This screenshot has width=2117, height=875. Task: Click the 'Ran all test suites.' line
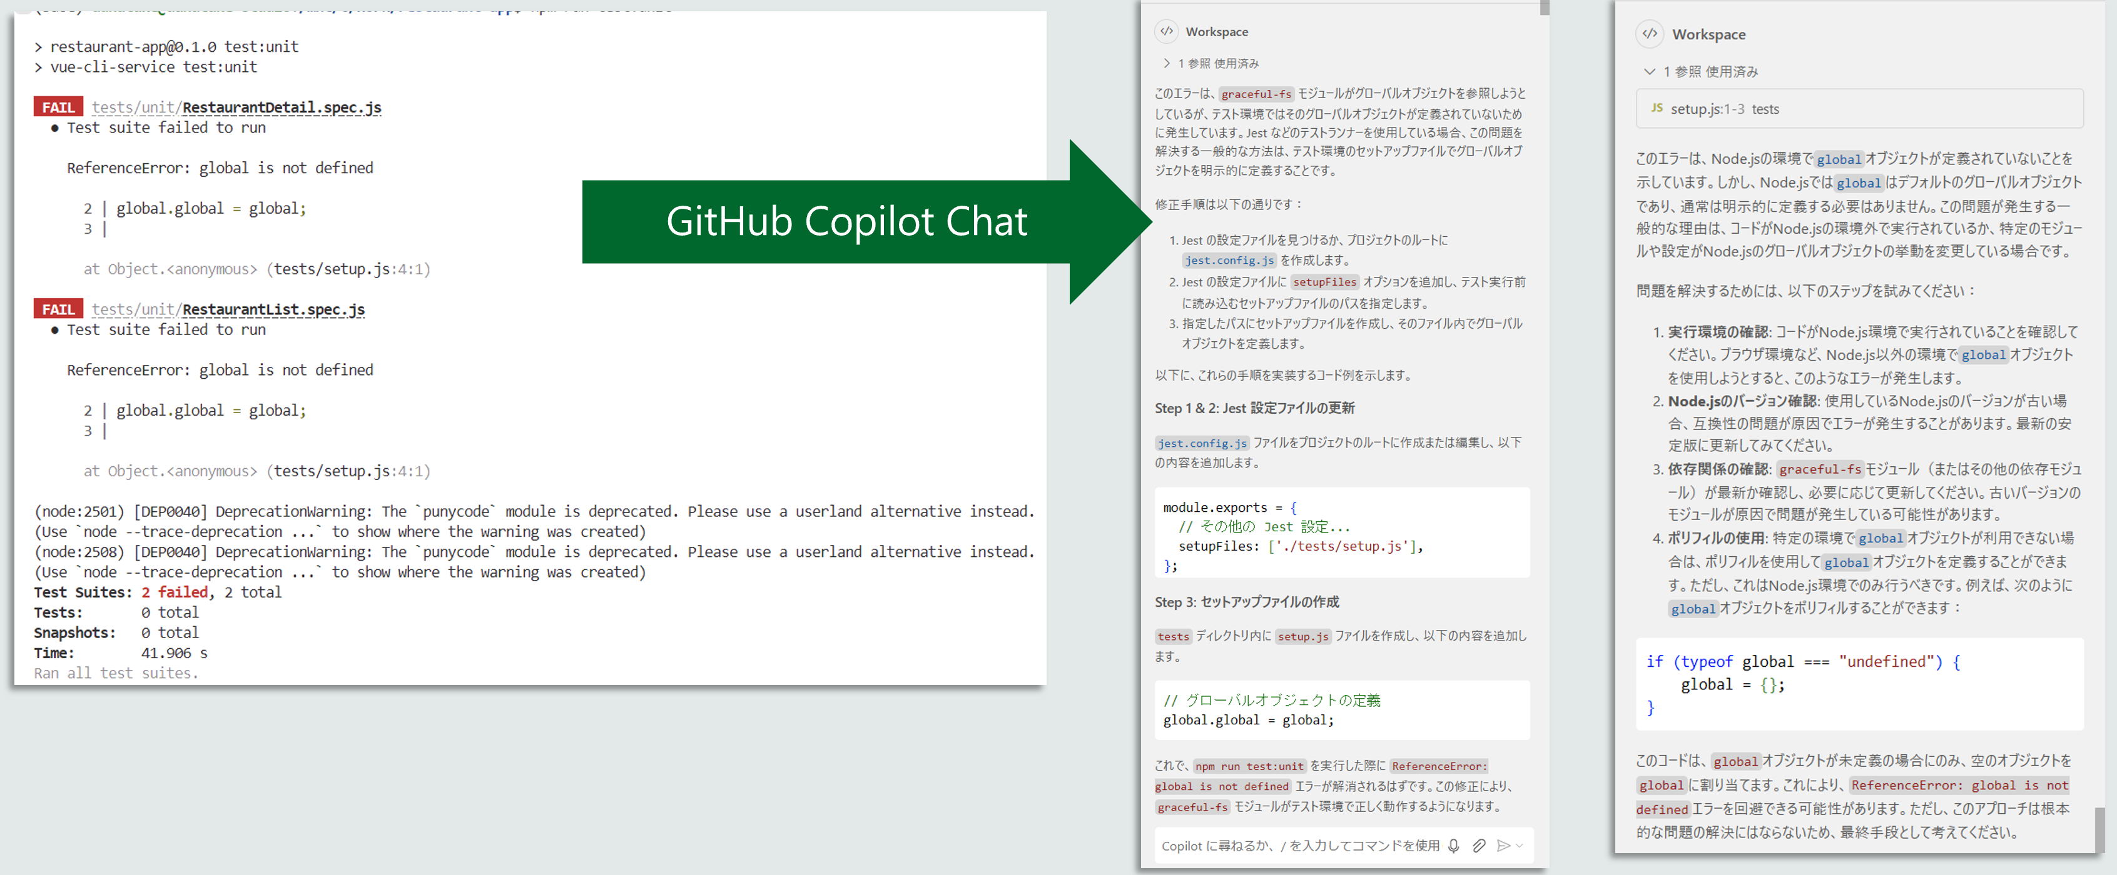click(116, 673)
